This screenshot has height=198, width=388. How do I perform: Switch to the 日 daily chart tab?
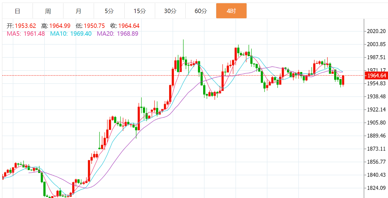click(x=17, y=11)
